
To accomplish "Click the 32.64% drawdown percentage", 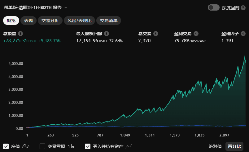I will [116, 41].
